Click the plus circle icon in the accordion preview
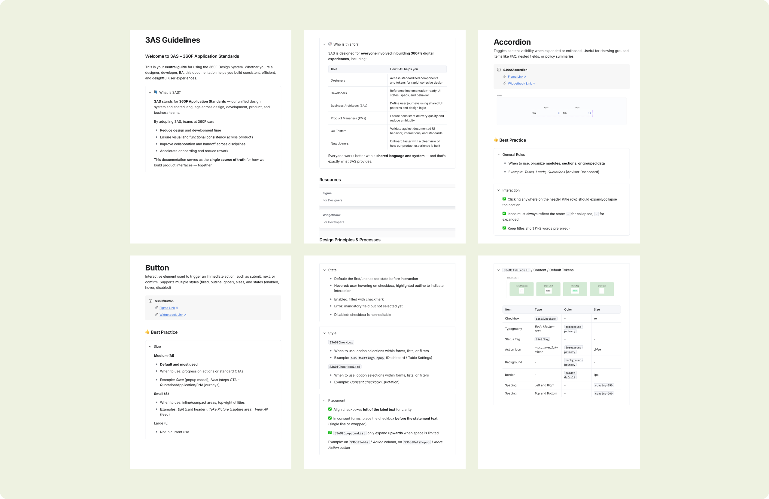769x499 pixels. (x=559, y=113)
